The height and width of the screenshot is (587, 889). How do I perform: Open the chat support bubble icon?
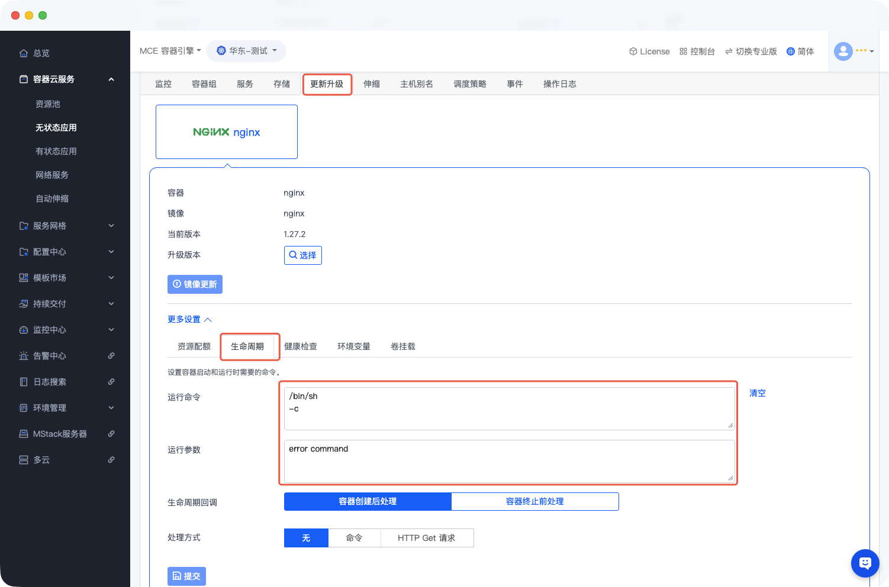click(865, 563)
